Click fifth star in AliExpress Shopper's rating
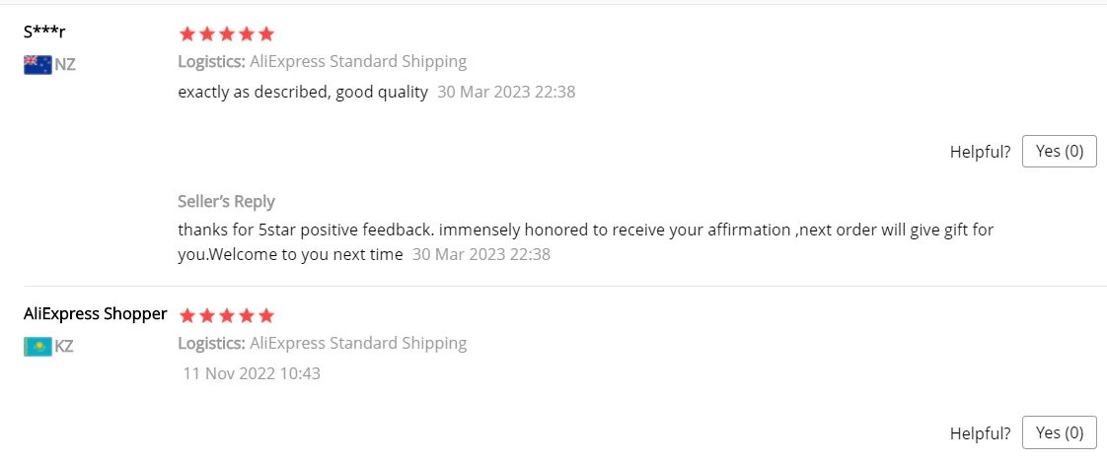This screenshot has height=462, width=1107. coord(264,316)
